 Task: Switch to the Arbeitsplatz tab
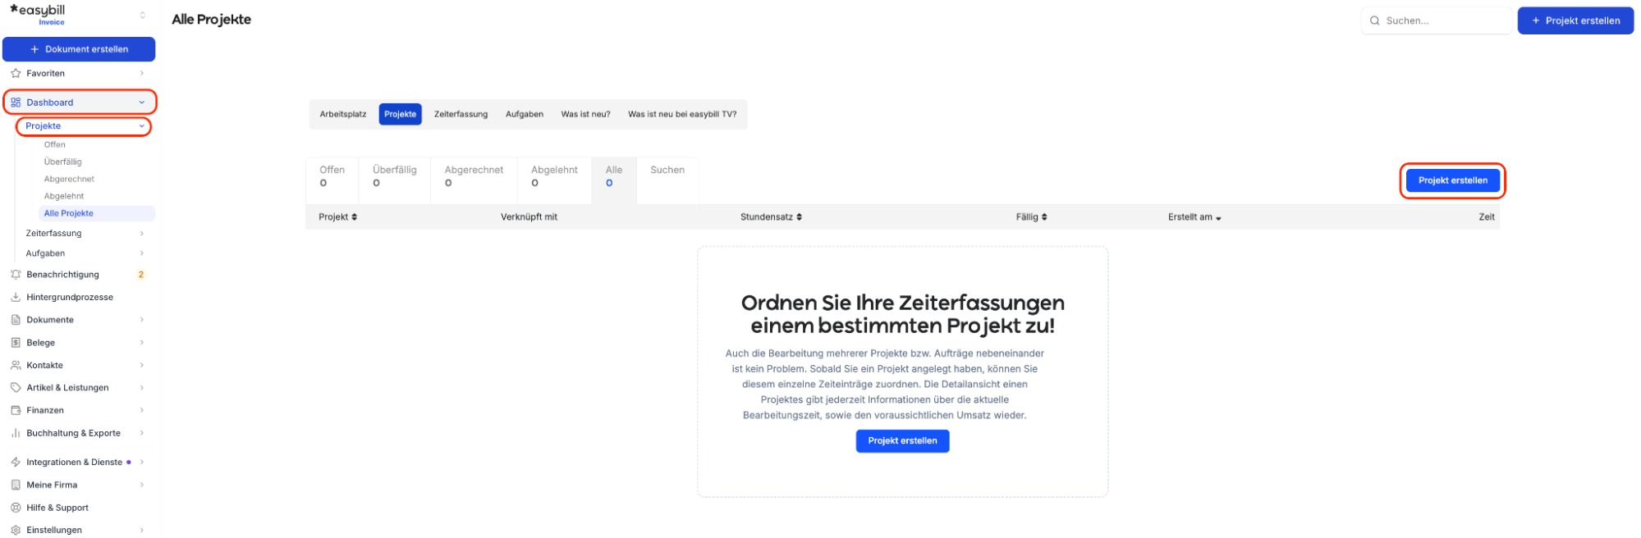pos(343,114)
